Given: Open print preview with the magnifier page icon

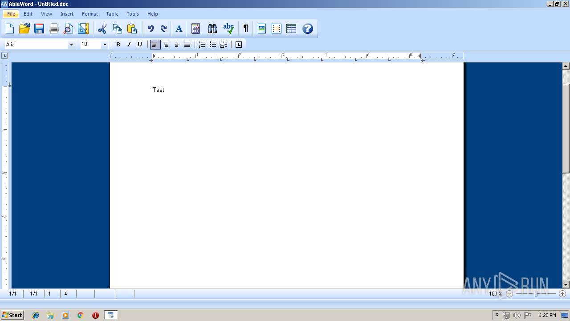Looking at the screenshot, I should [68, 29].
